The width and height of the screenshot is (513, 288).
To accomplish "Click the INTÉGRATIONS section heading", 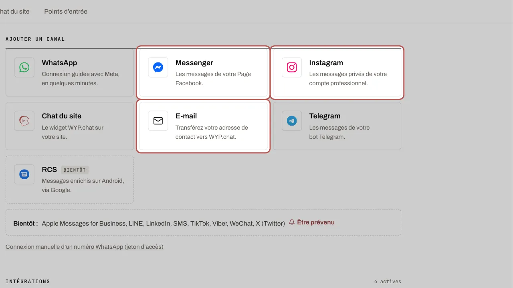I will click(x=28, y=282).
